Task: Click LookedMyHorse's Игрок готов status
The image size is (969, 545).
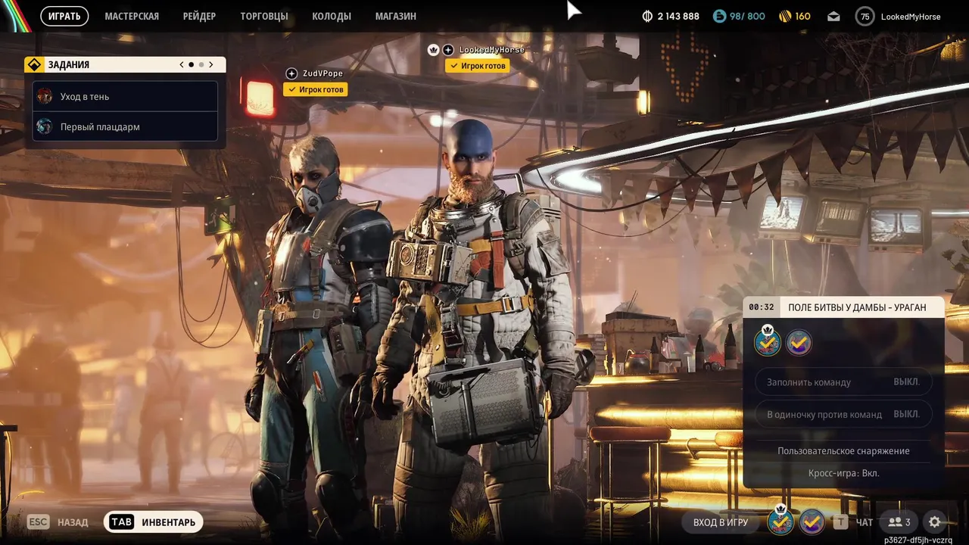Action: point(477,66)
